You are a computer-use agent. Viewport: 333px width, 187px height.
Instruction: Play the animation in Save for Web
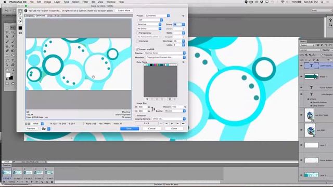tap(172, 124)
